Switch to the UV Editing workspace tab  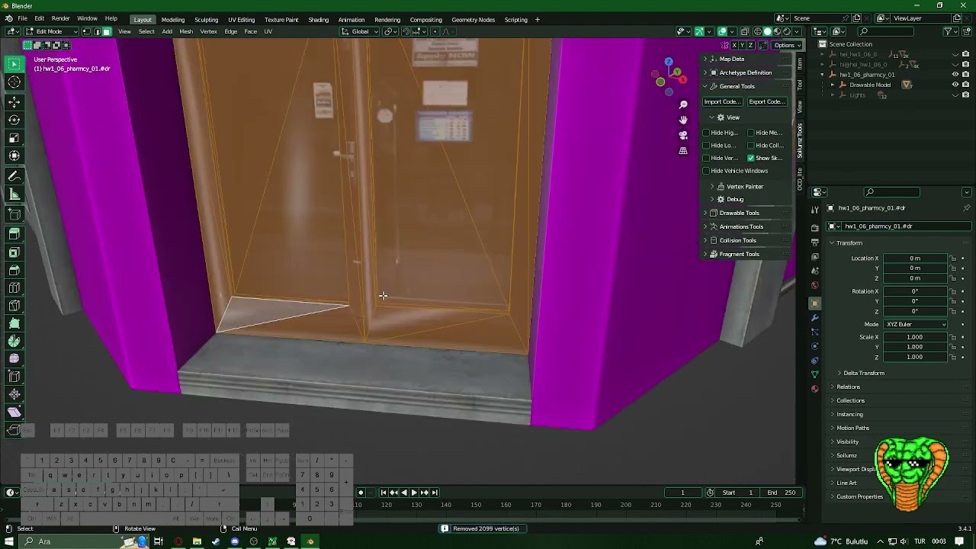[241, 19]
